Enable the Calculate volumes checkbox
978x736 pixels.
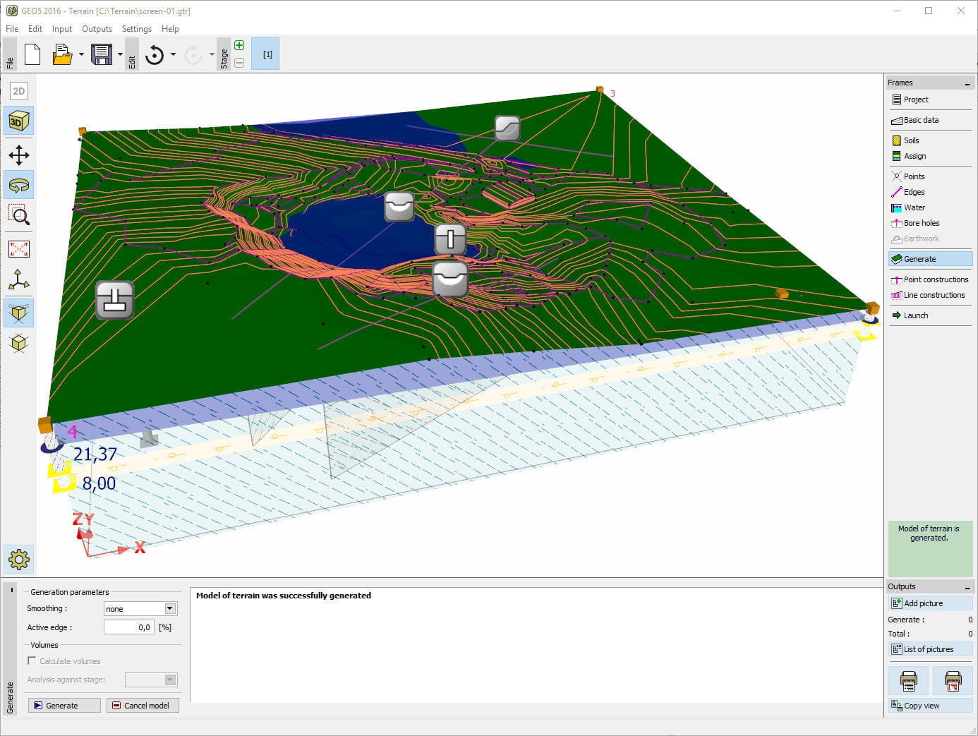[32, 660]
